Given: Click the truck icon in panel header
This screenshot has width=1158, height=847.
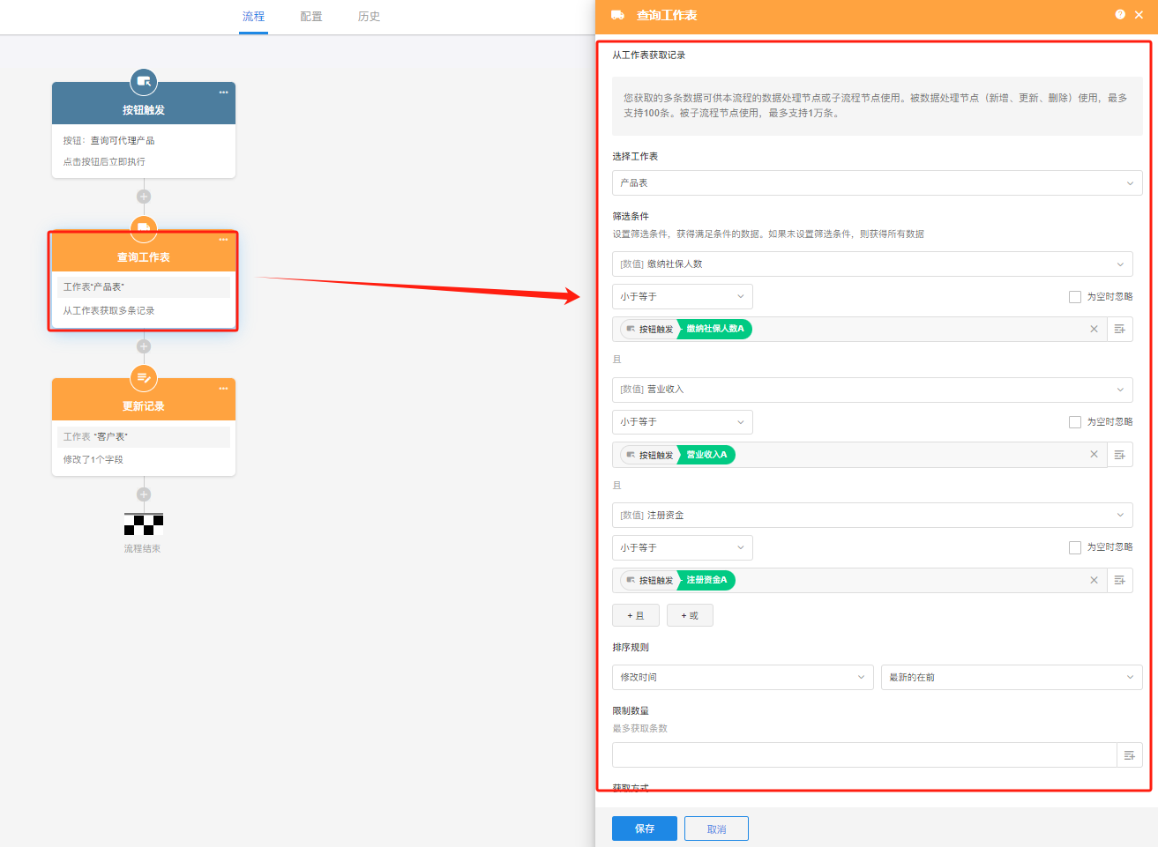Looking at the screenshot, I should point(617,15).
